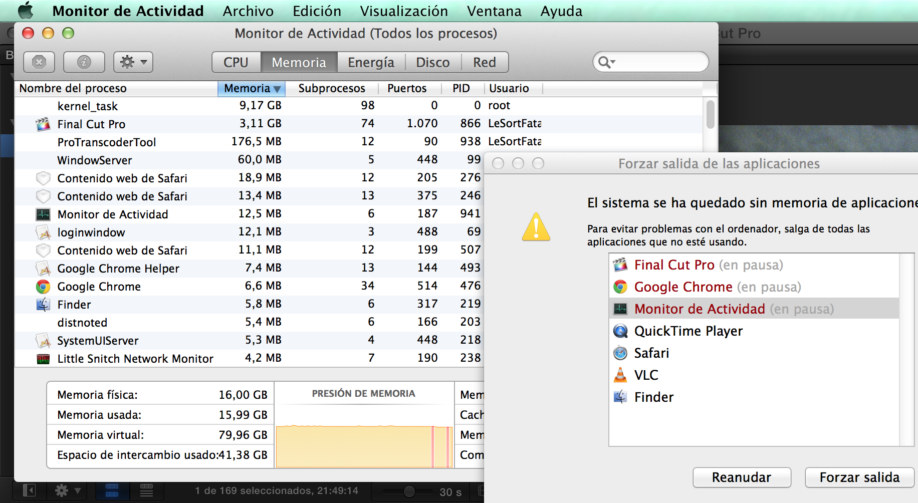Viewport: 918px width, 503px height.
Task: Click the Memoria virtual value 79,96 GB
Action: (243, 435)
